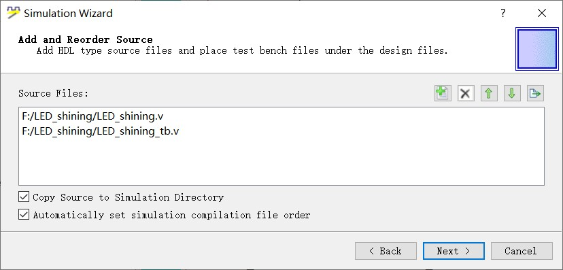This screenshot has height=270, width=563.
Task: Remove the selected source file with the X icon
Action: click(x=466, y=93)
